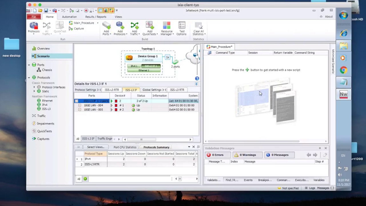Switch to the Views ribbon tab

tap(118, 17)
